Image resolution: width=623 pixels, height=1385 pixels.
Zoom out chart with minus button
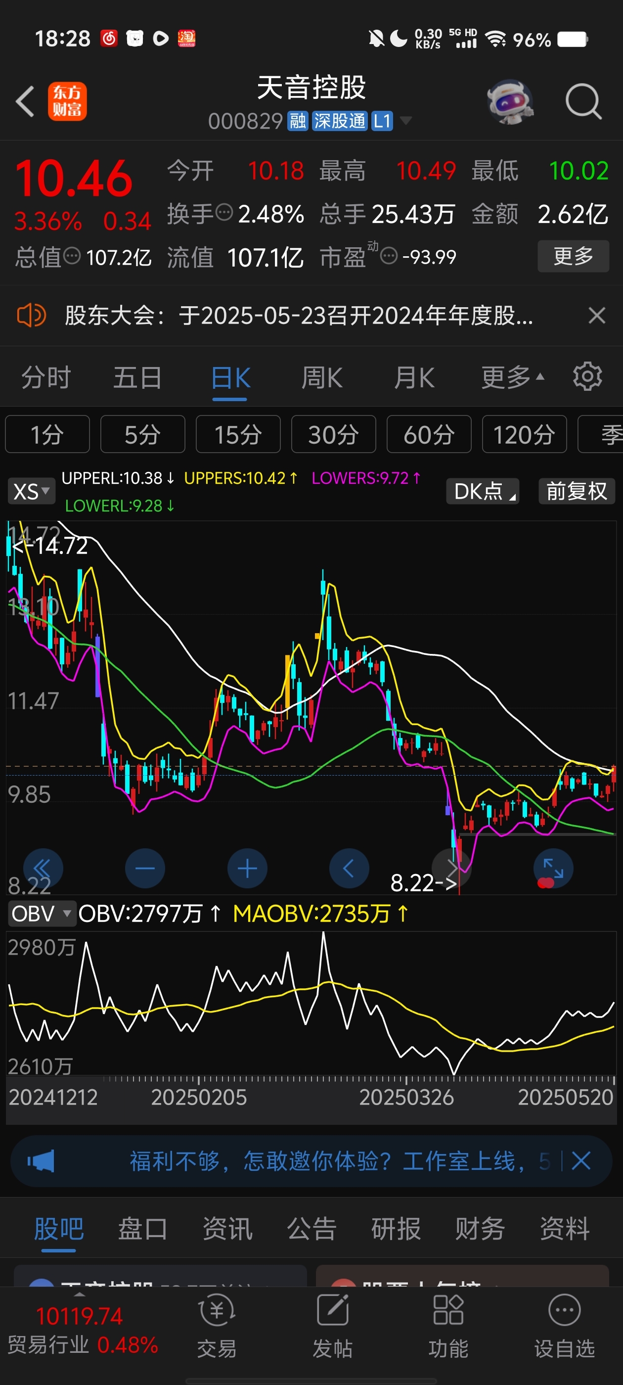pyautogui.click(x=145, y=868)
